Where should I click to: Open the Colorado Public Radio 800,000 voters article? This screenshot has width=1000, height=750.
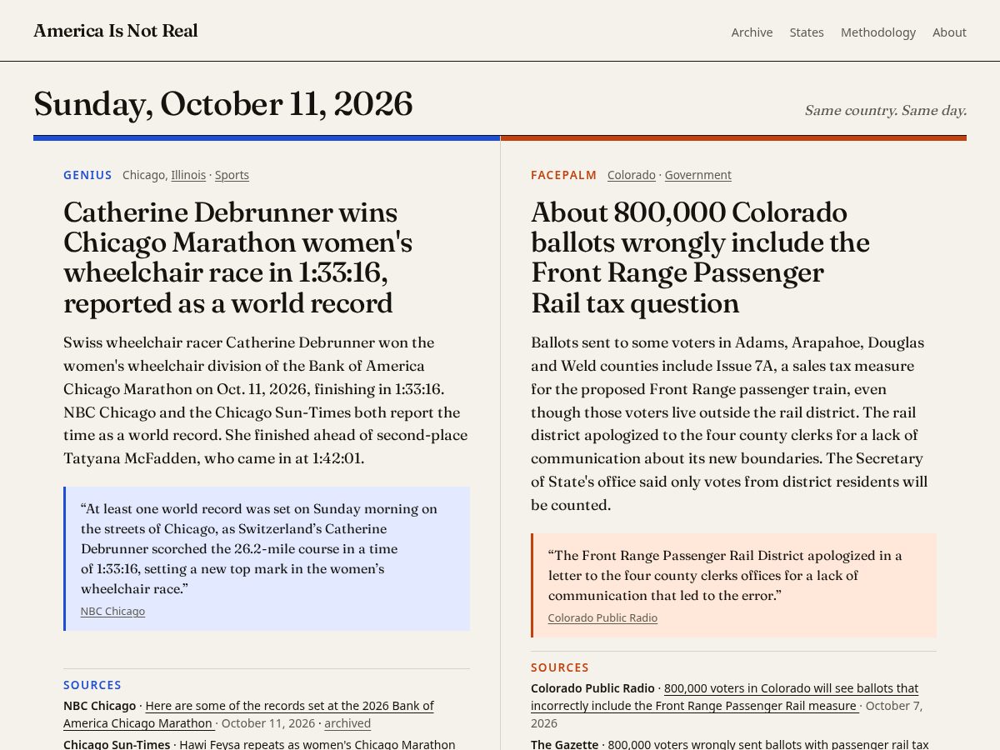click(724, 697)
